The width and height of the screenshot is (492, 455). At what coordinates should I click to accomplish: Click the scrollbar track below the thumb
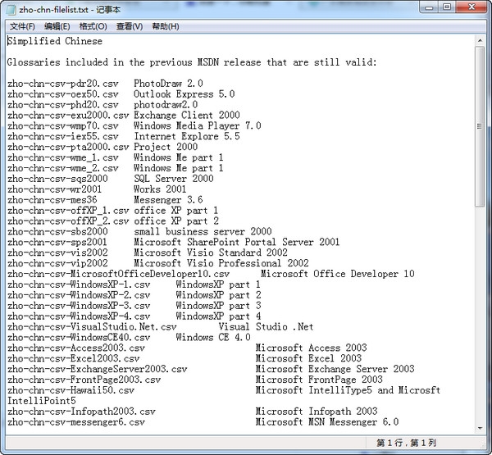click(480, 315)
